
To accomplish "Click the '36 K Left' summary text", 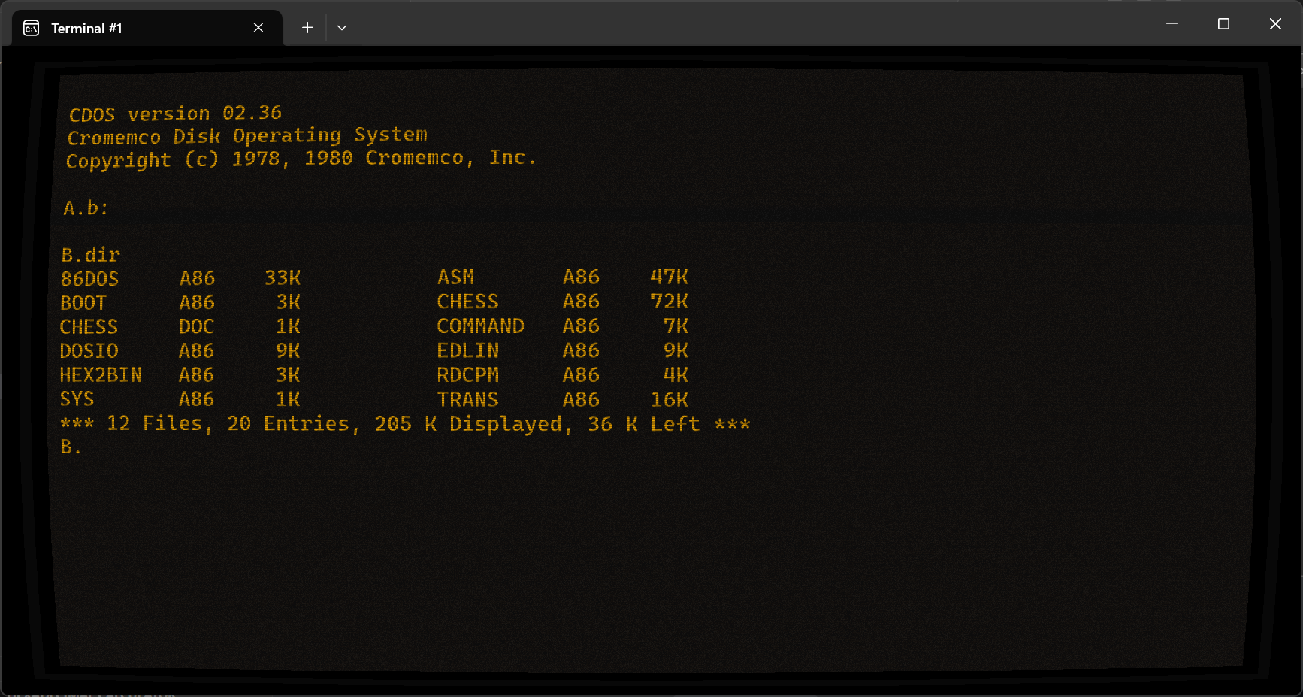I will [643, 424].
